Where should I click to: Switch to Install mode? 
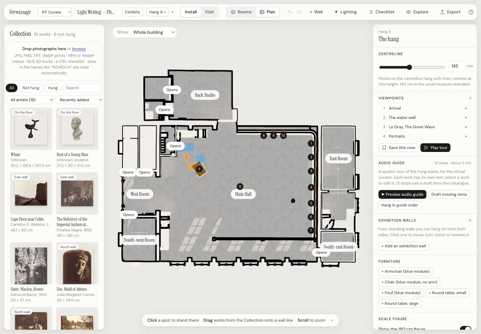(191, 12)
